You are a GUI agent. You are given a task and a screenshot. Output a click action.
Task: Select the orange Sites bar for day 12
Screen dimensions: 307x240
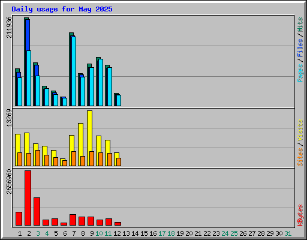119,162
